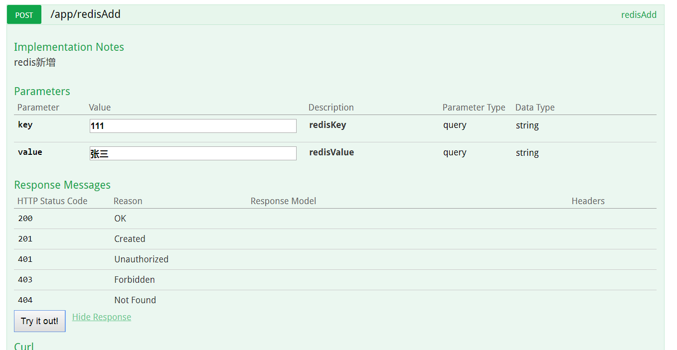
Task: Click the redisValue description label
Action: pyautogui.click(x=332, y=152)
